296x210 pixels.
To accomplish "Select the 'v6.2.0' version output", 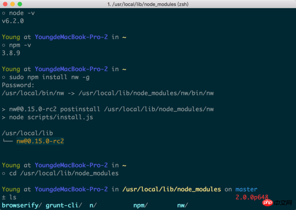I will coord(13,21).
